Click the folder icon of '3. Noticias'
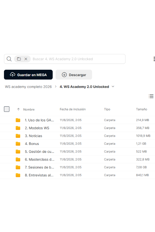Viewport: 155px width, 232px height. pyautogui.click(x=18, y=136)
